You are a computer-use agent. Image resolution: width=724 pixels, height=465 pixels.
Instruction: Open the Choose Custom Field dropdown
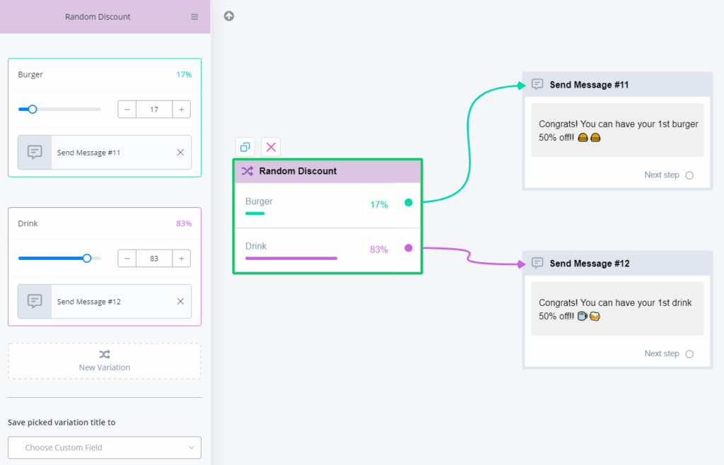coord(105,447)
